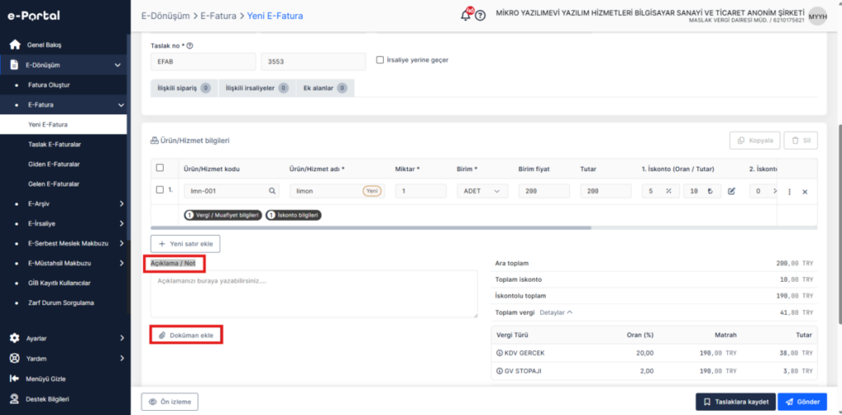This screenshot has height=415, width=842.
Task: Tick the checkbox for row 1
Action: click(x=160, y=190)
